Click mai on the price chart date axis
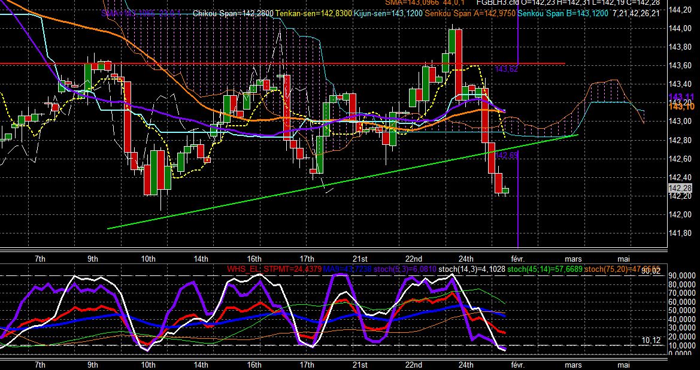The image size is (700, 370). pyautogui.click(x=623, y=259)
